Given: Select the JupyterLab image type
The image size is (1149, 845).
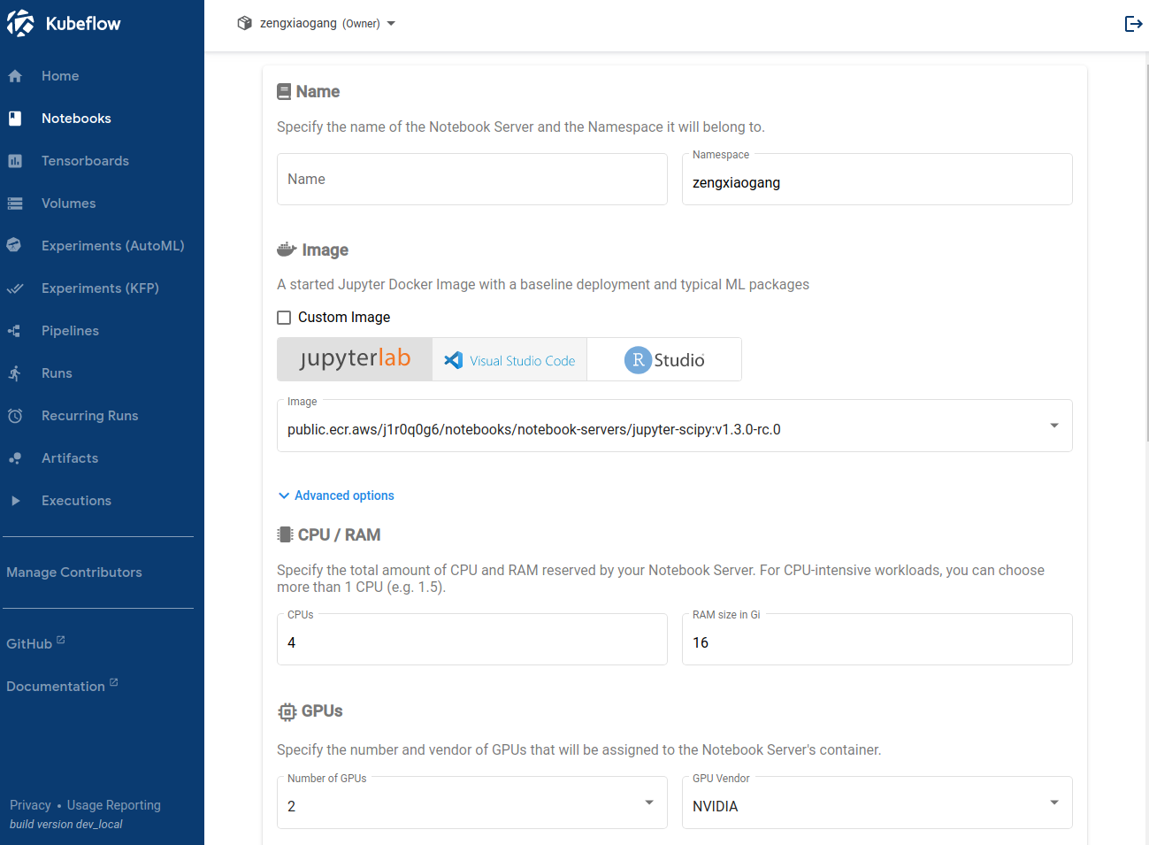Looking at the screenshot, I should 355,359.
